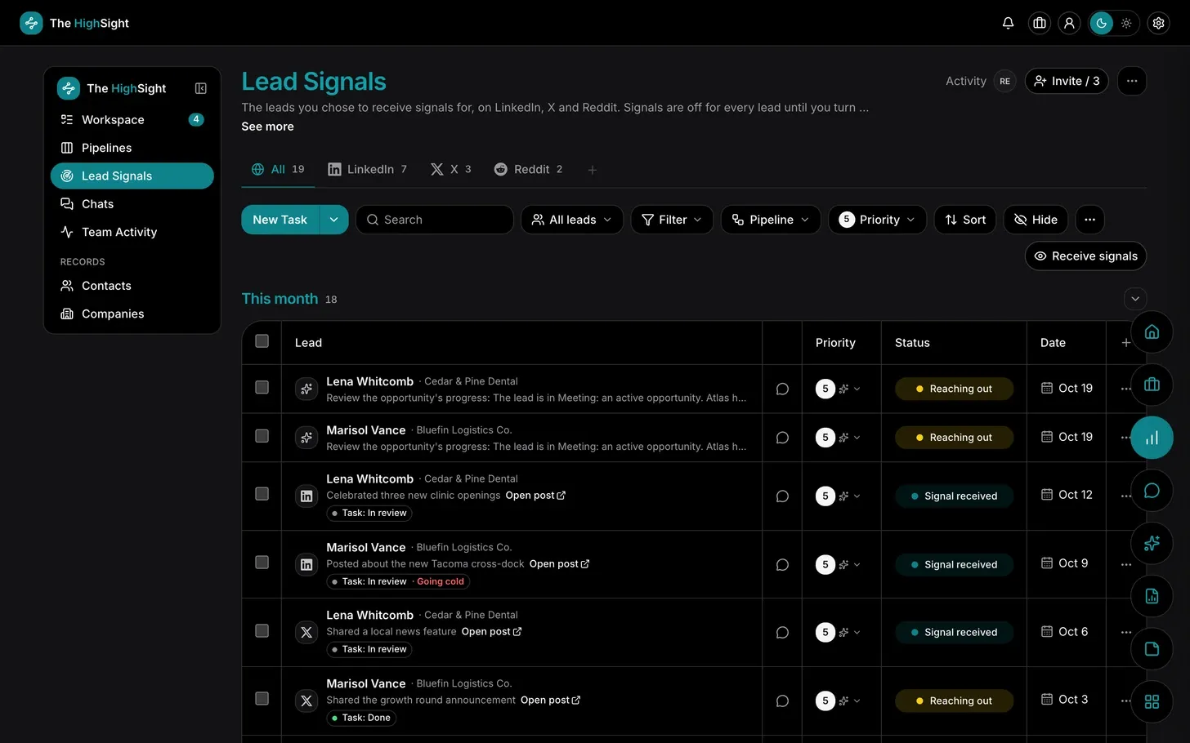Click the Sort button
This screenshot has height=743, width=1190.
pos(965,220)
